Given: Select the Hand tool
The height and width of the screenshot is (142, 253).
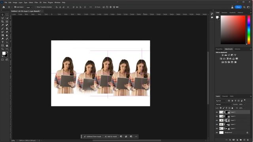Looking at the screenshot, I should pos(7,46).
